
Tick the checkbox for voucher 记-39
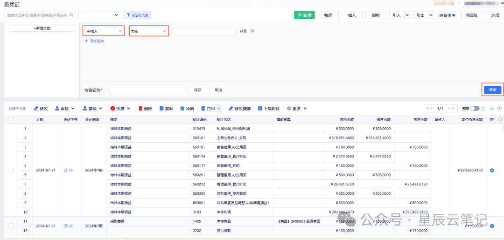point(11,170)
